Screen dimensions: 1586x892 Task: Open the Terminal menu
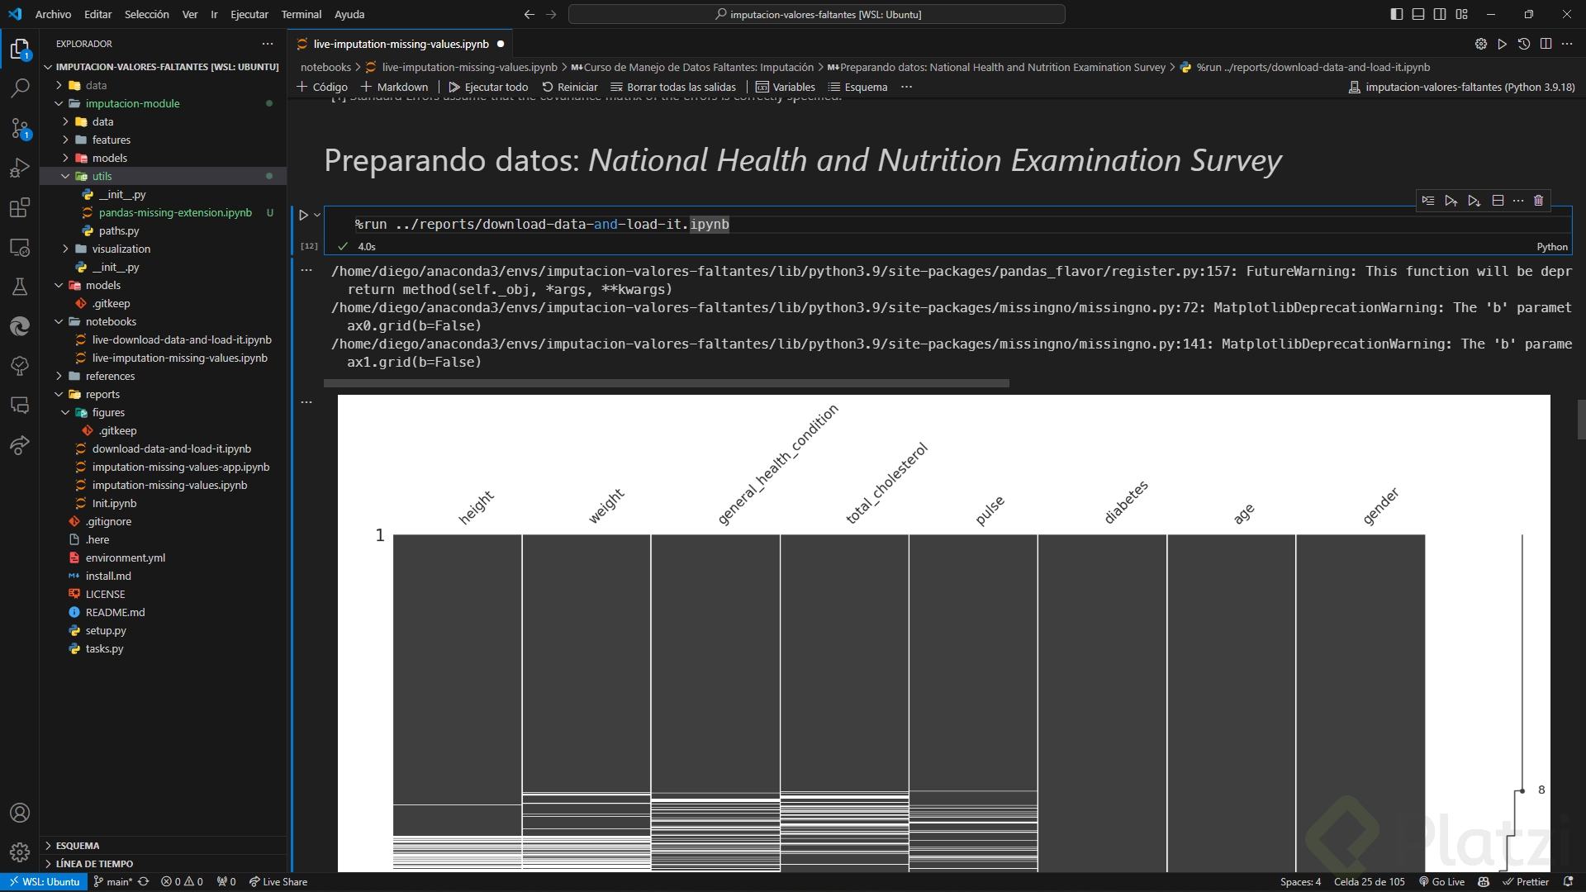pyautogui.click(x=301, y=14)
